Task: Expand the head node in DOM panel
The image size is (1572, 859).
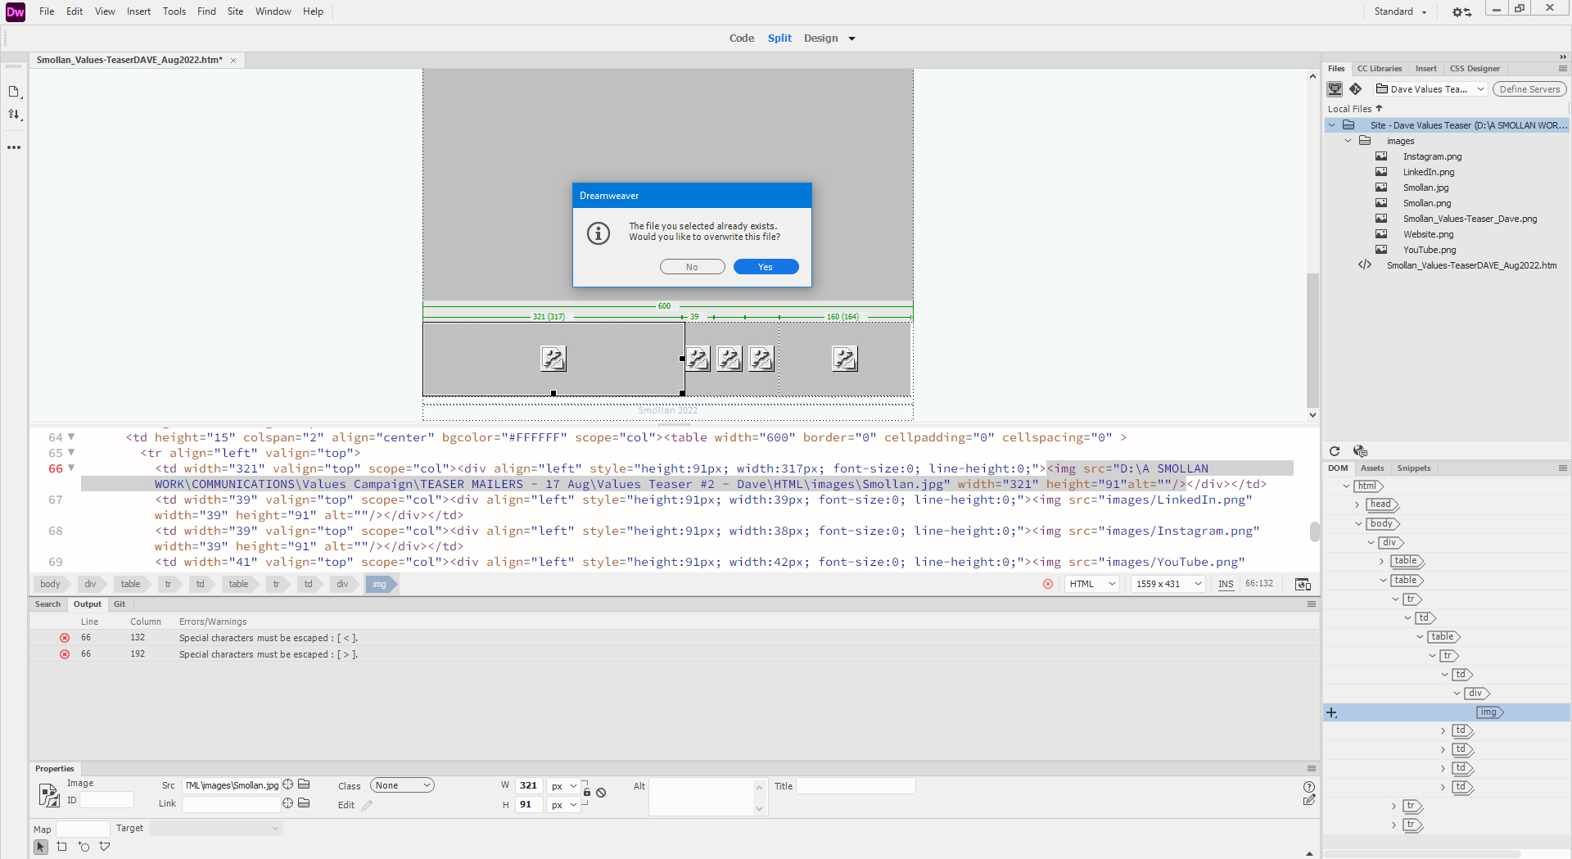Action: click(x=1358, y=504)
